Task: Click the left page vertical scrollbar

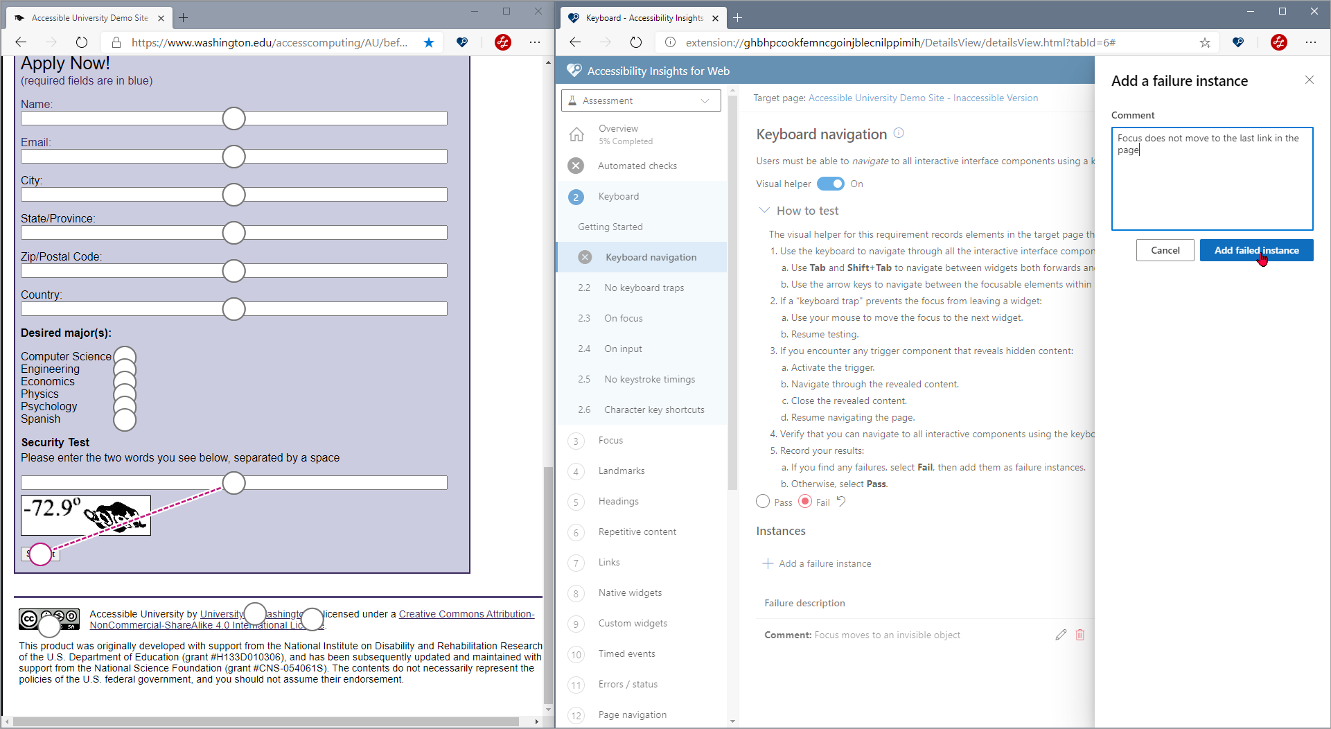Action: [548, 586]
